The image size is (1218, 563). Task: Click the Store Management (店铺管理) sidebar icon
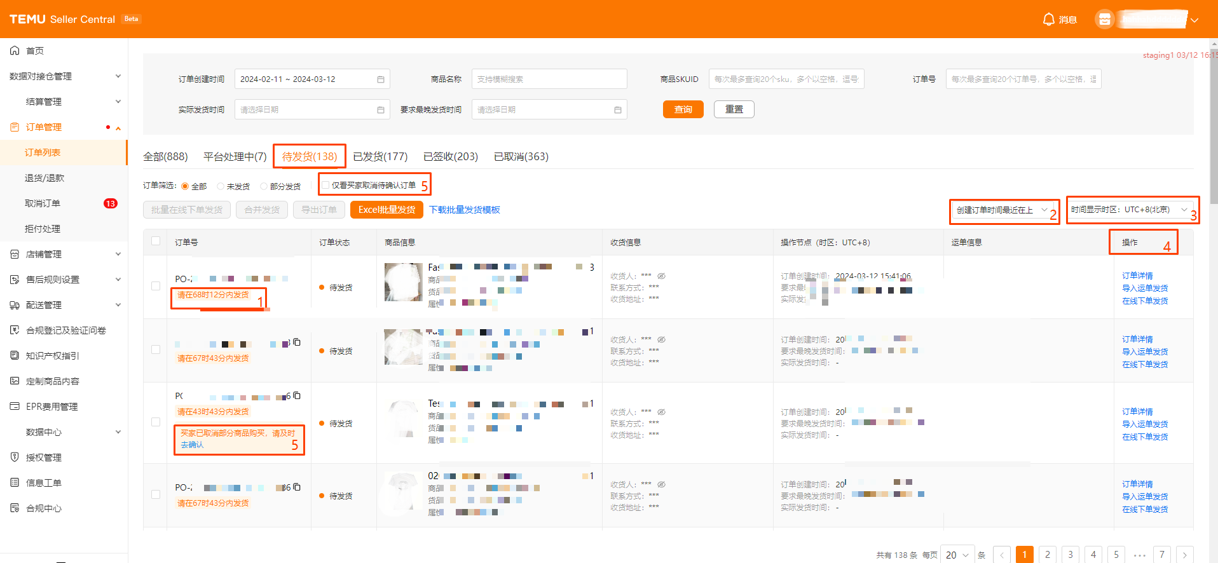(x=15, y=254)
